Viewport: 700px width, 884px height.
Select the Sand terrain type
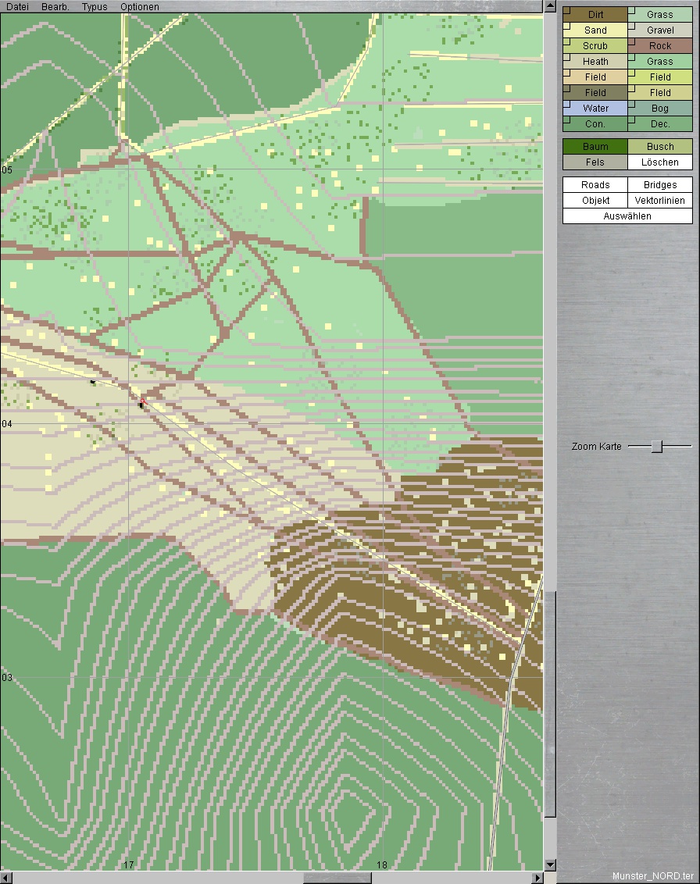pos(595,30)
